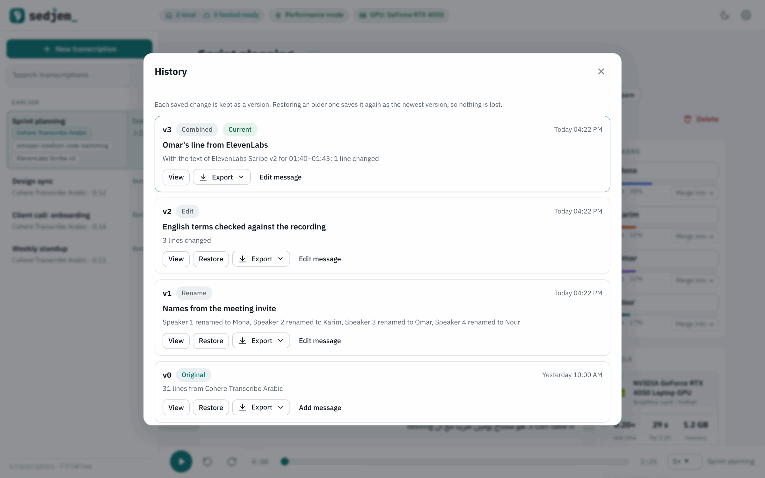Click the Export download icon on v0
This screenshot has height=478, width=765.
tap(243, 407)
